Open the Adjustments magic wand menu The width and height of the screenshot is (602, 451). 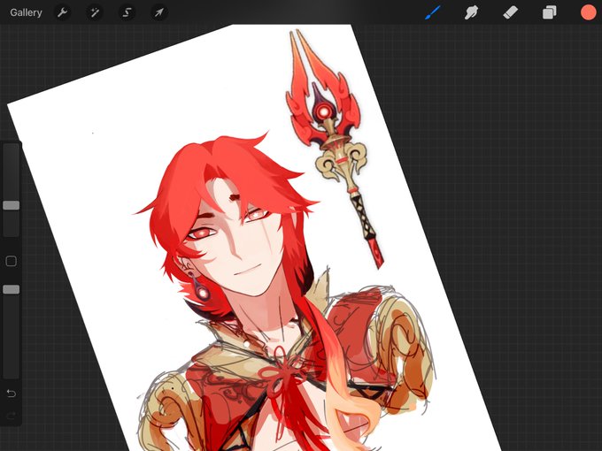pos(94,12)
